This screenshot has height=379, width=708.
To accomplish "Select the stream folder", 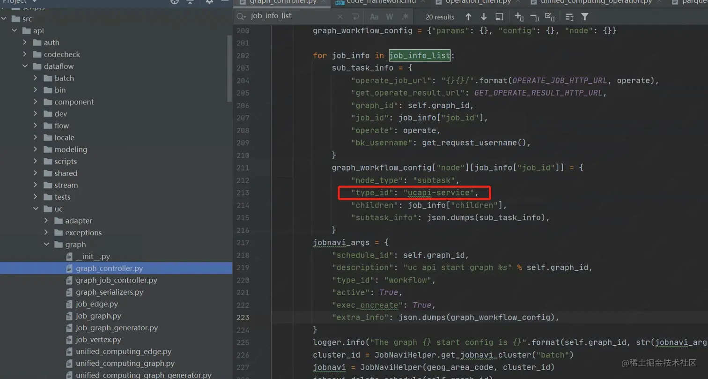I will coord(66,185).
